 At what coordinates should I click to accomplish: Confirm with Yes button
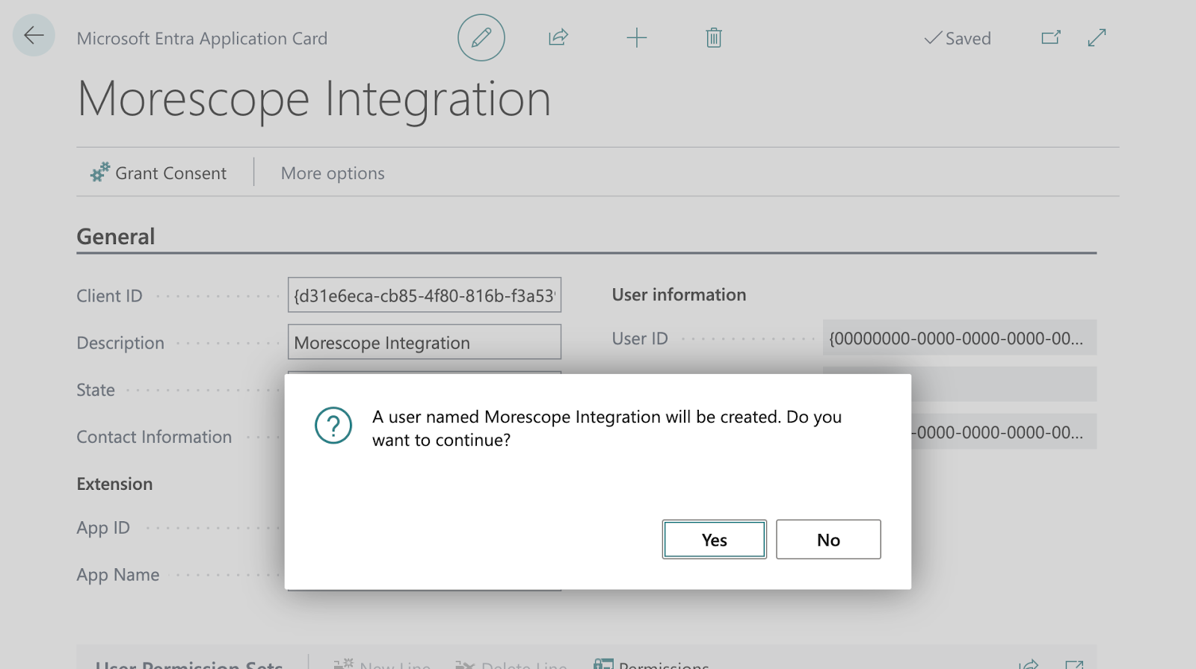pos(715,539)
